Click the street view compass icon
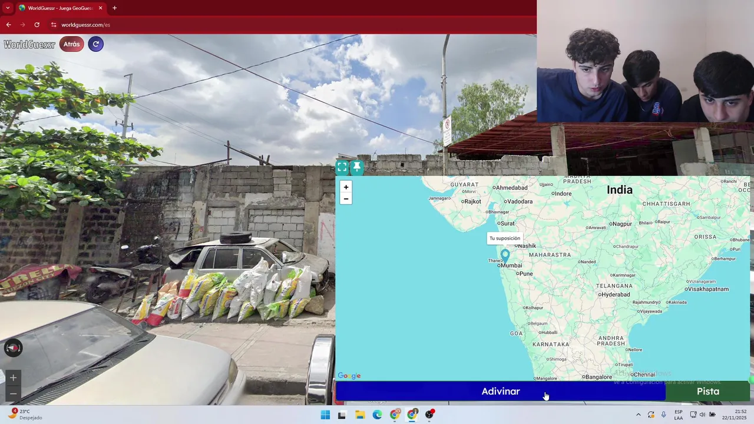The height and width of the screenshot is (424, 754). (x=13, y=348)
